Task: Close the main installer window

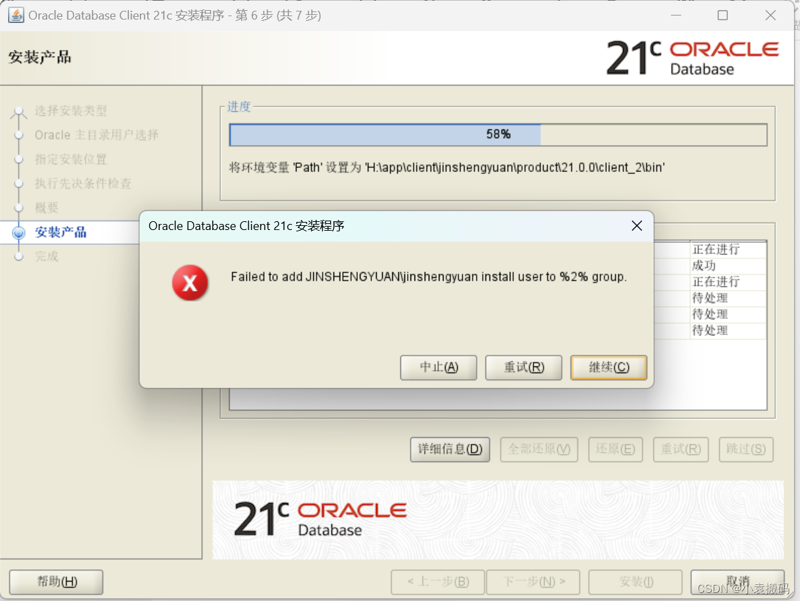Action: click(770, 16)
